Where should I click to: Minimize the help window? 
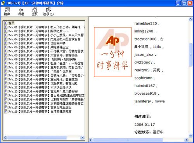(x=178, y=3)
